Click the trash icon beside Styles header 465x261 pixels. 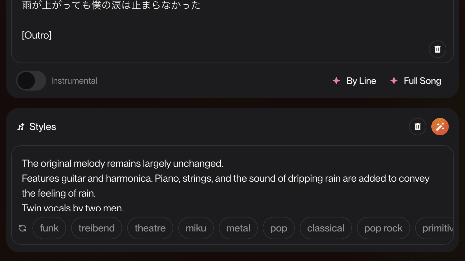coord(417,127)
